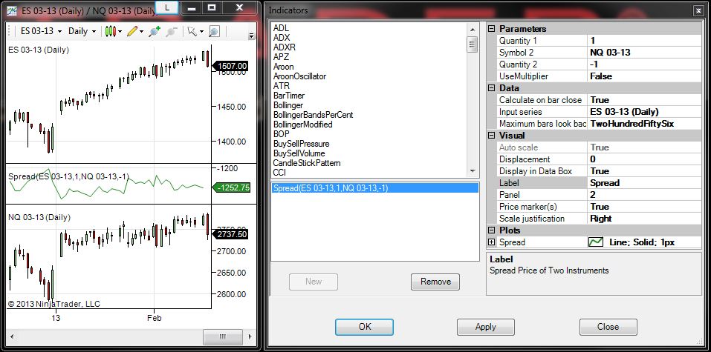Select BuySellVolume indicator
This screenshot has height=352, width=711.
[297, 153]
